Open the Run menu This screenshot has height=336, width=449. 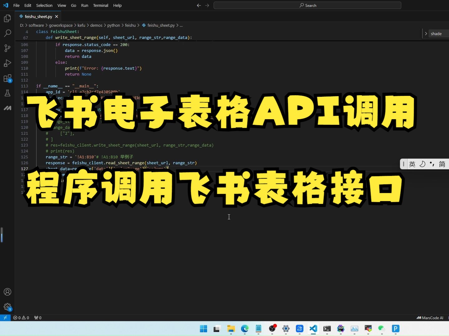[84, 5]
